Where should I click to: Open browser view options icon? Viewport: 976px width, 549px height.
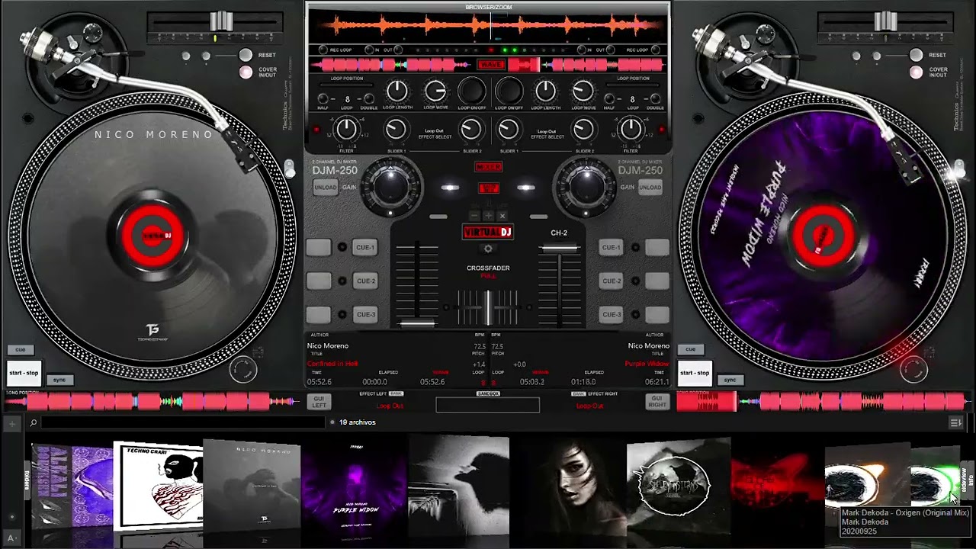pos(956,422)
